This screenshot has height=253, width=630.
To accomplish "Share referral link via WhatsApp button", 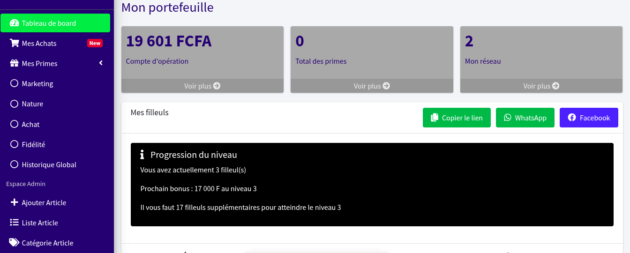I will tap(525, 118).
